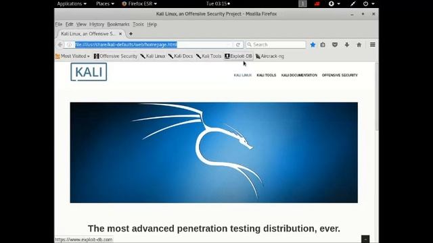
Task: Open the Offensive Security bookmark
Action: [x=116, y=56]
